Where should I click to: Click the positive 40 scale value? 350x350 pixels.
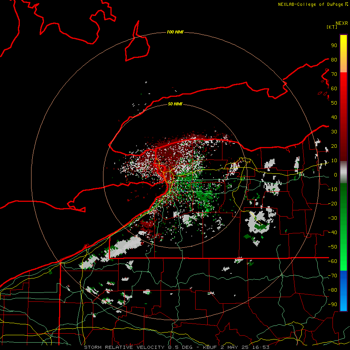tap(334, 117)
